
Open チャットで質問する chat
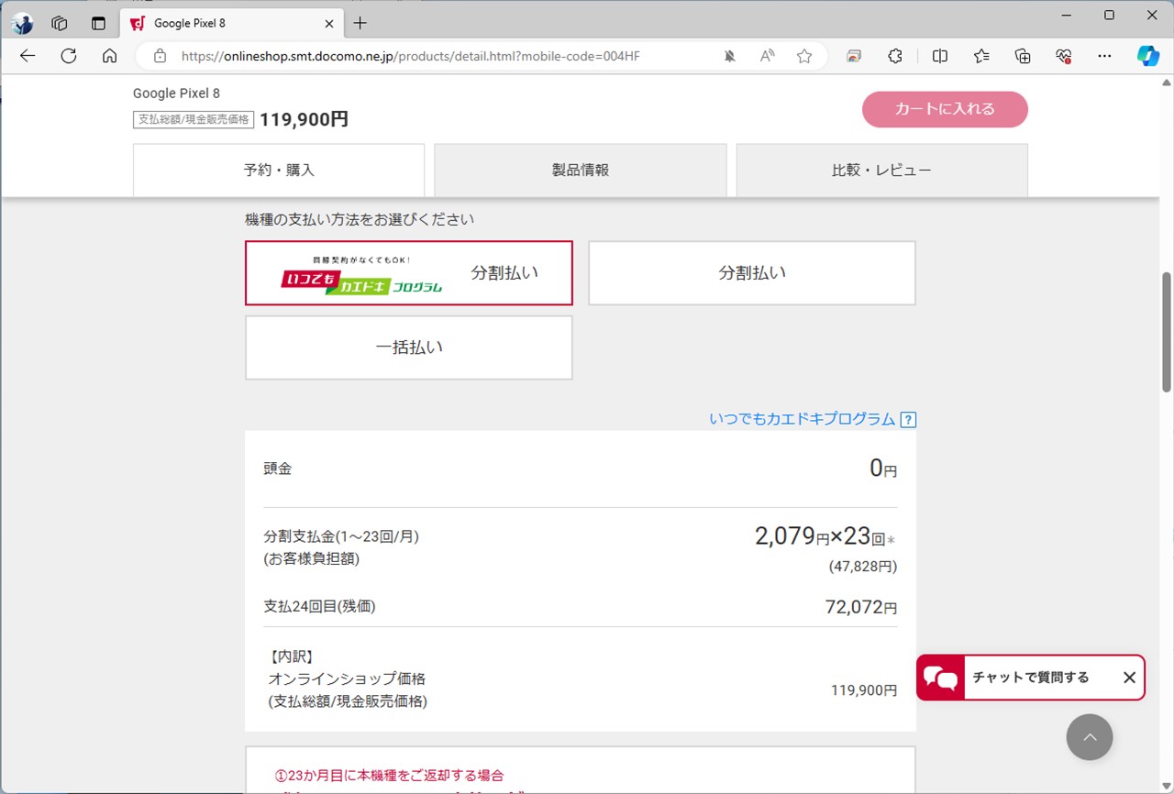coord(1030,678)
